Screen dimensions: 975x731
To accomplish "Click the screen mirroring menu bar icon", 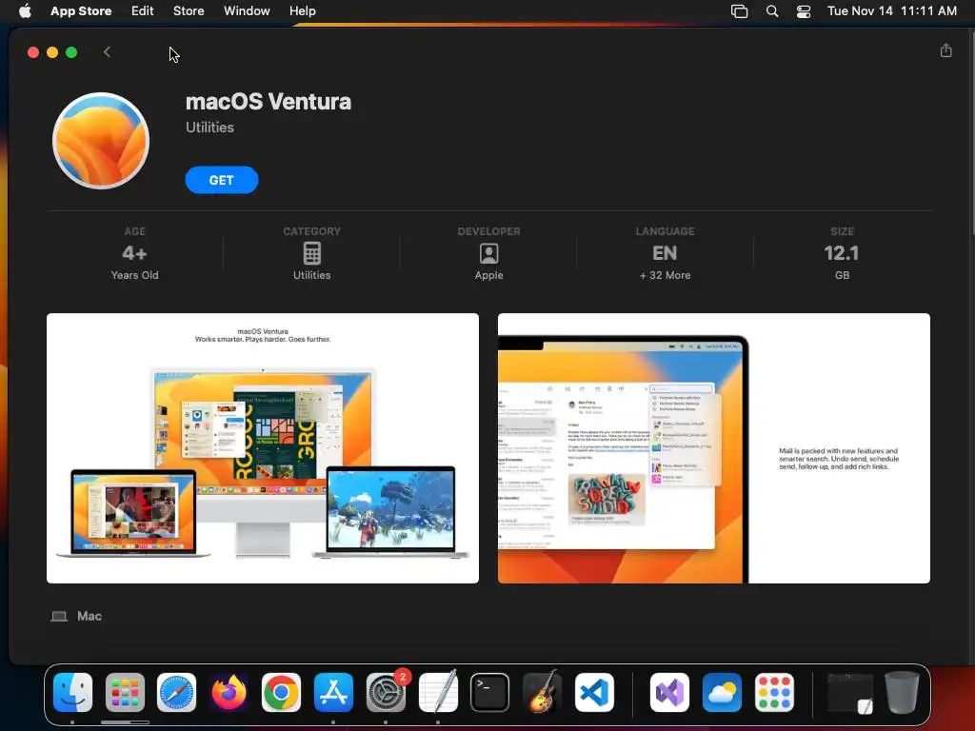I will click(739, 11).
